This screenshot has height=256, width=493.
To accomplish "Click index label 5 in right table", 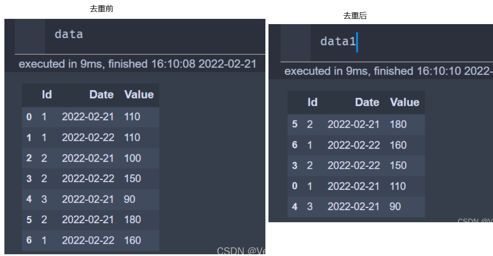I will point(294,124).
